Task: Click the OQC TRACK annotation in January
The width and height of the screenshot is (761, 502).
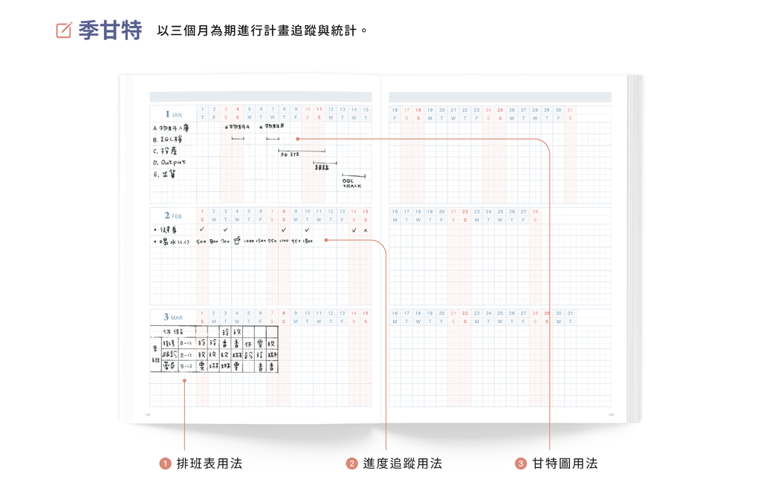Action: [351, 183]
